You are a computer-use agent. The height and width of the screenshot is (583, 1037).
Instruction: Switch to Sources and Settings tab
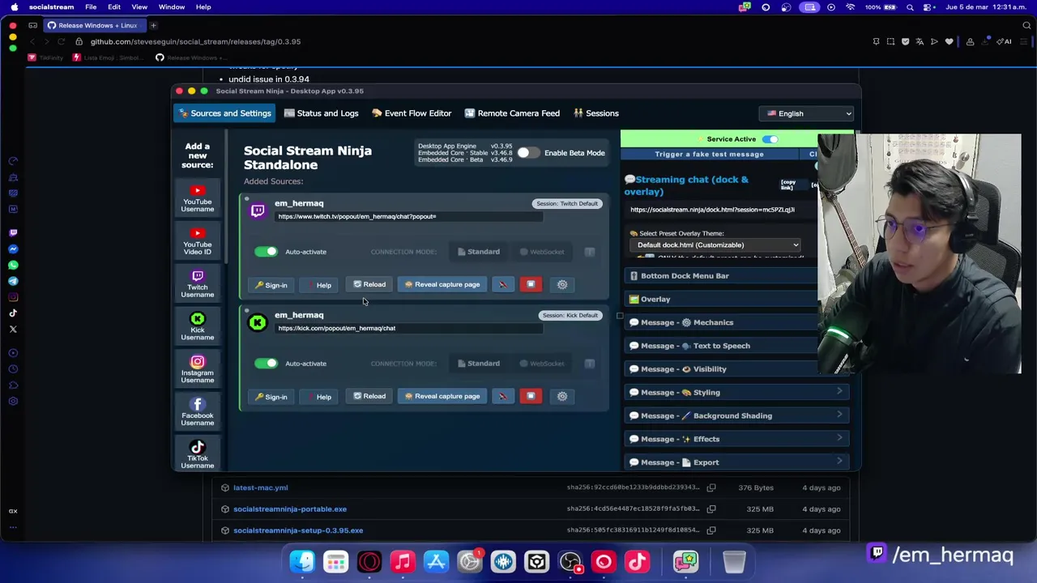point(224,113)
